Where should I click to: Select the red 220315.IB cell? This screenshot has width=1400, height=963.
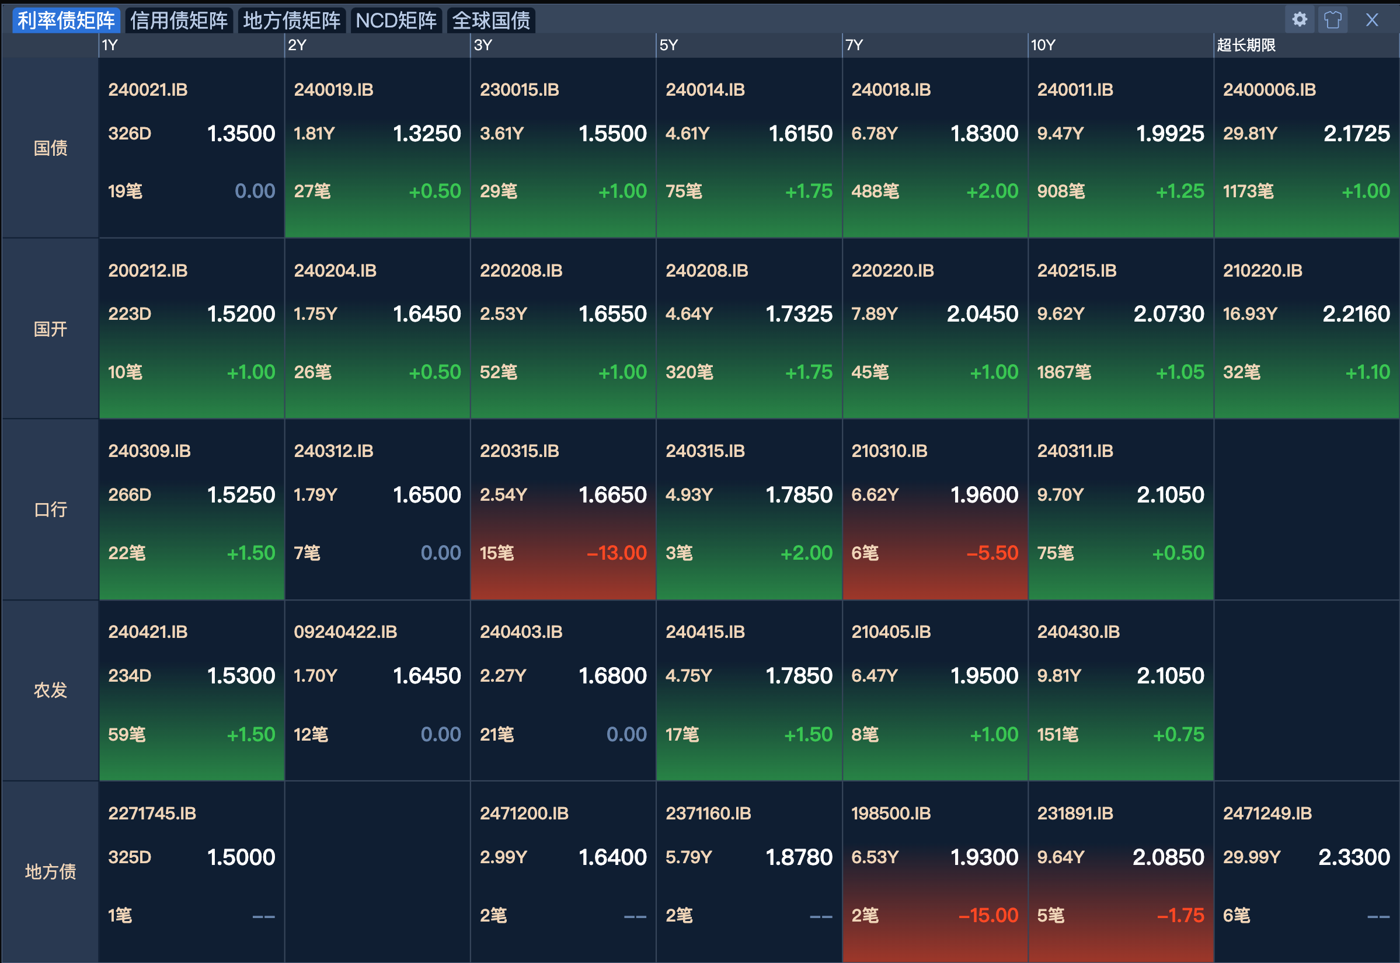(x=562, y=510)
